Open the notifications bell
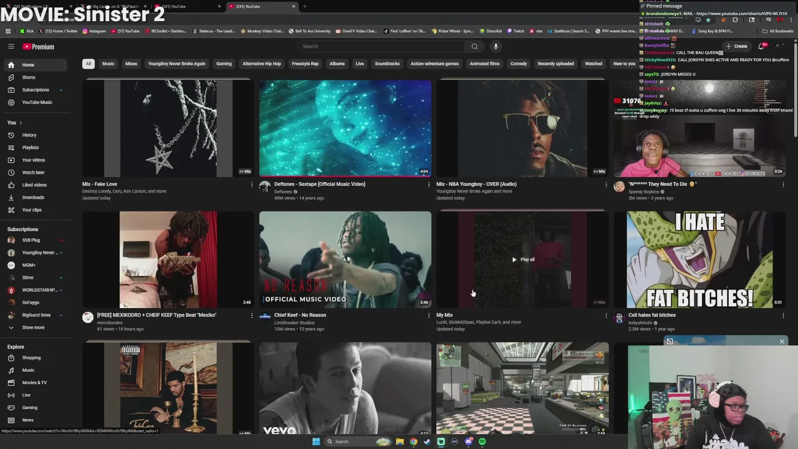This screenshot has width=798, height=449. click(x=761, y=46)
